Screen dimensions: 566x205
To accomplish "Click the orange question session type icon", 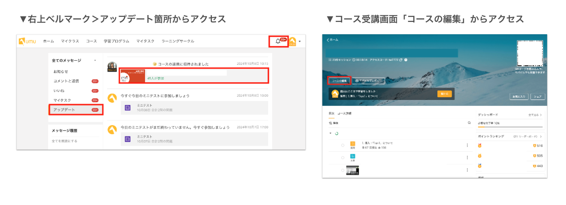I will click(353, 144).
